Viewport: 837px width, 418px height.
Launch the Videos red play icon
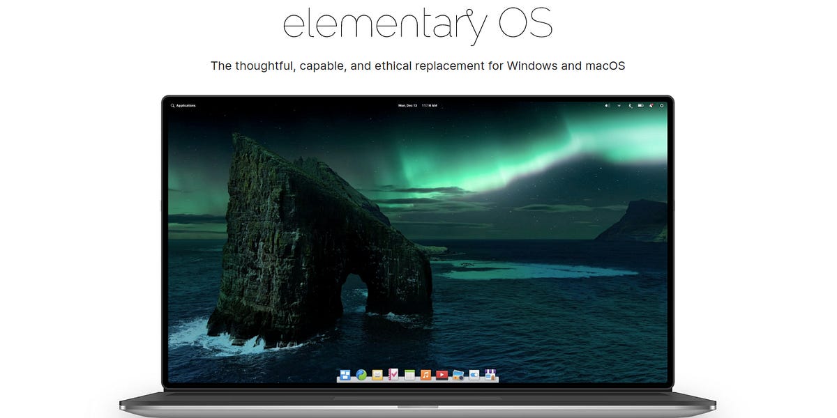[x=442, y=375]
